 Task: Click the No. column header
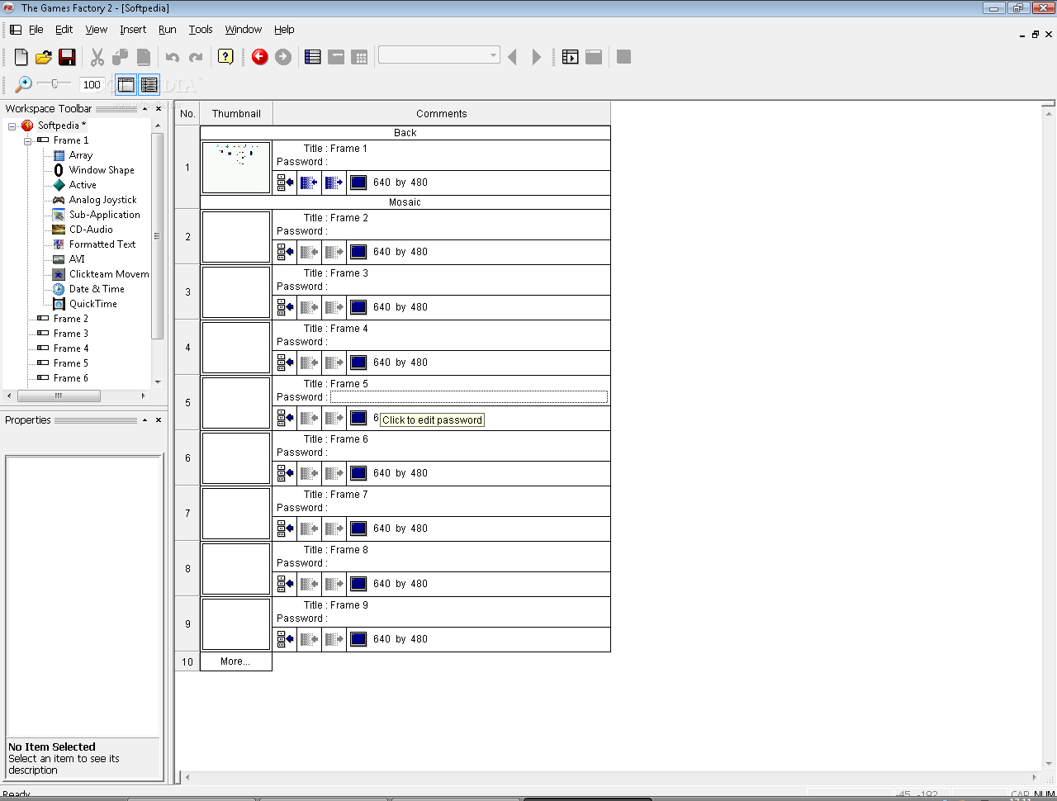click(x=187, y=114)
